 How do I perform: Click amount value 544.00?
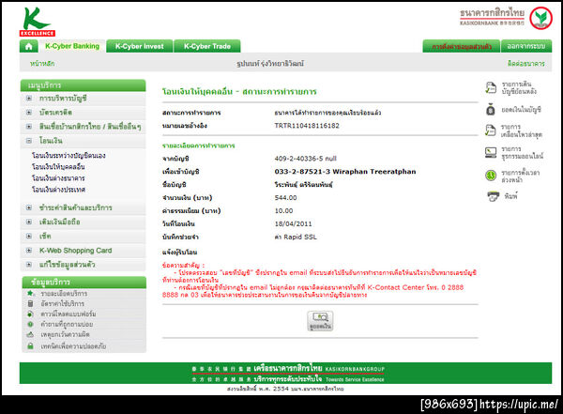point(285,198)
